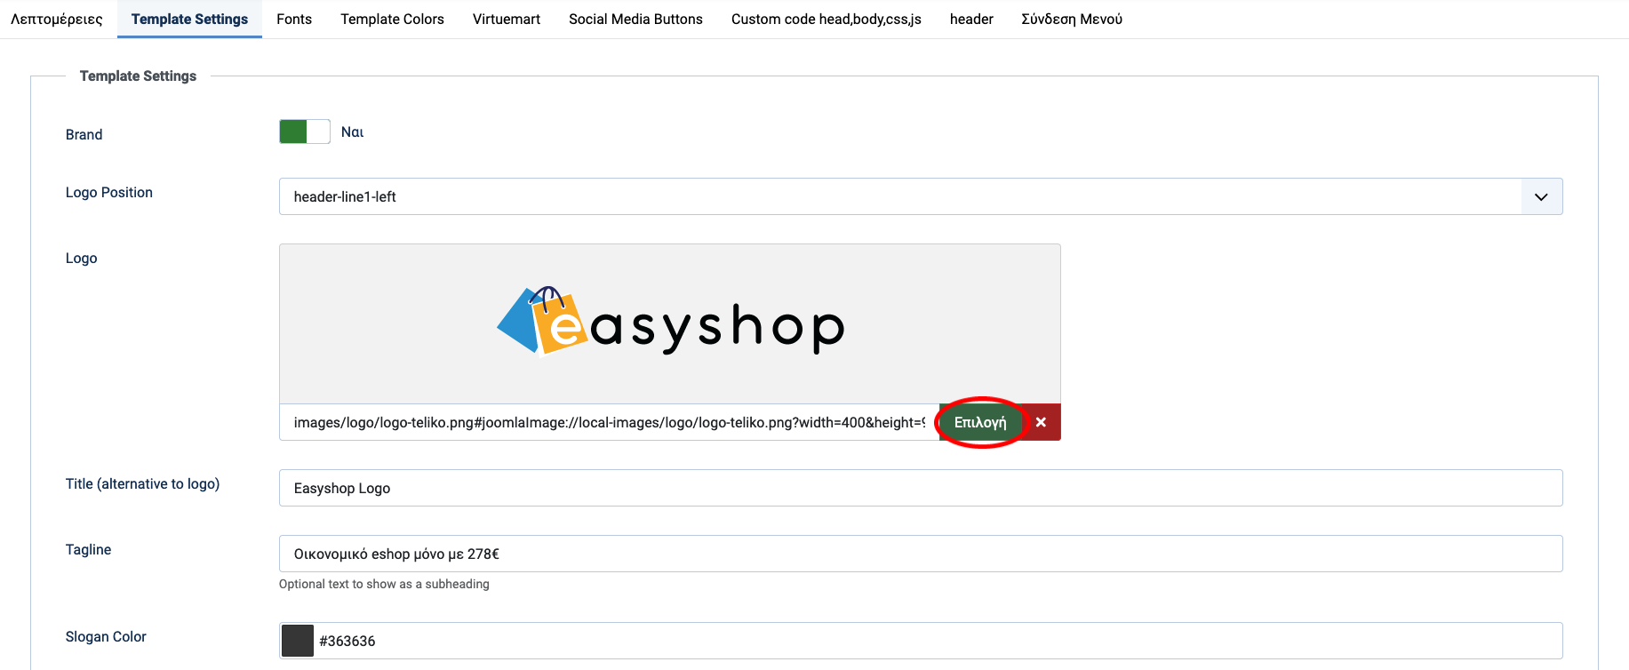
Task: Open the Σύνδεση Μενού tab
Action: pyautogui.click(x=1072, y=19)
